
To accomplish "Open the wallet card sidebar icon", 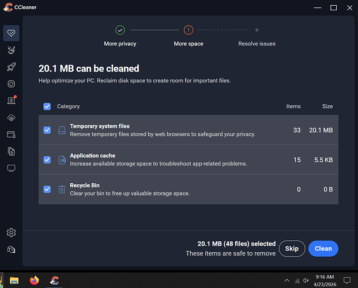I will [x=11, y=134].
